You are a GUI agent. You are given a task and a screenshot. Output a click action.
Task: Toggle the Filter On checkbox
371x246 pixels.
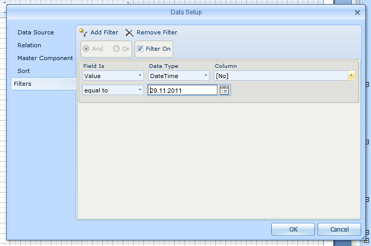tap(140, 49)
